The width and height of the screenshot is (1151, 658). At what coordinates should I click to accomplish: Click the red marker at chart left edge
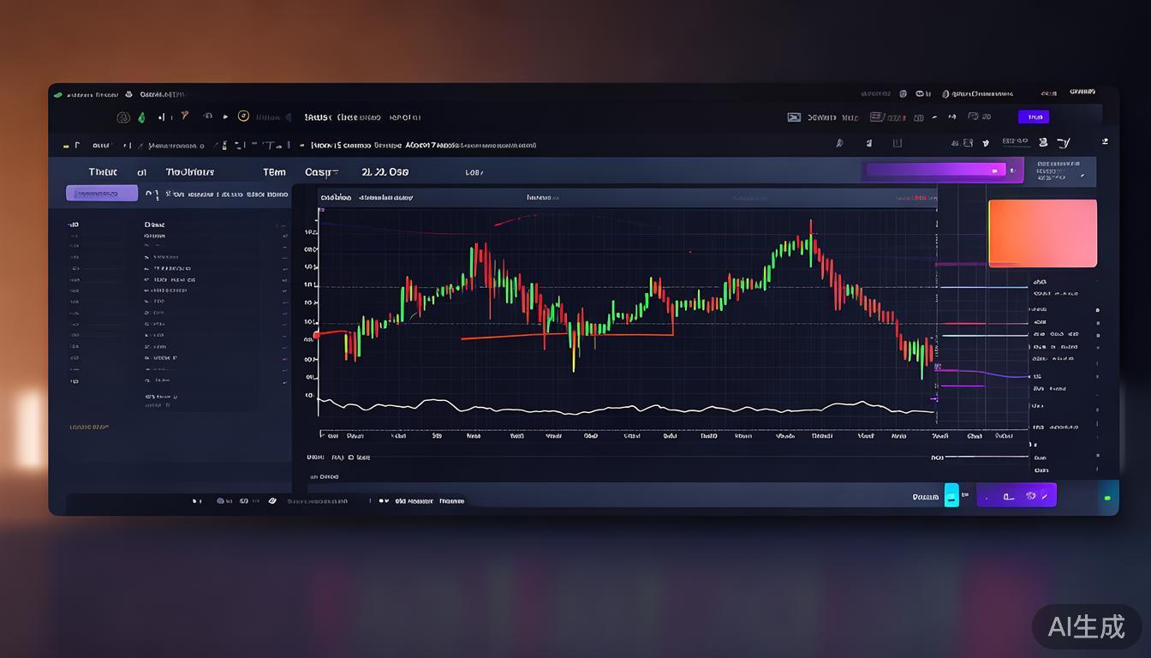(x=317, y=335)
